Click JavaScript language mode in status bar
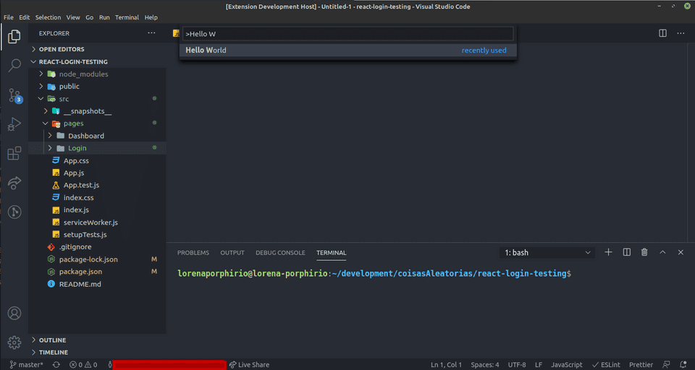This screenshot has width=695, height=370. [566, 365]
